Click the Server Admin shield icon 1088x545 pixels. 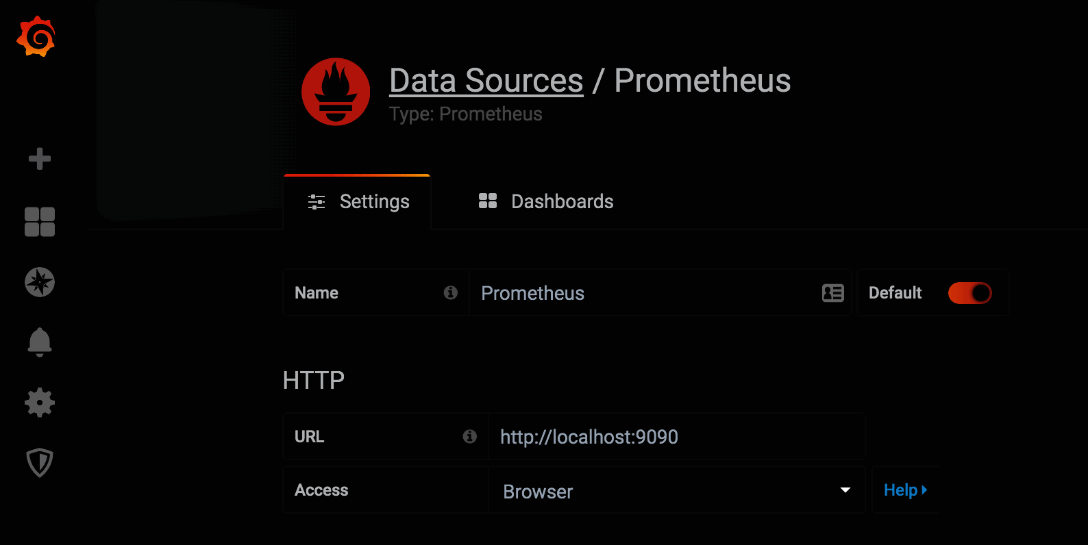(x=39, y=462)
